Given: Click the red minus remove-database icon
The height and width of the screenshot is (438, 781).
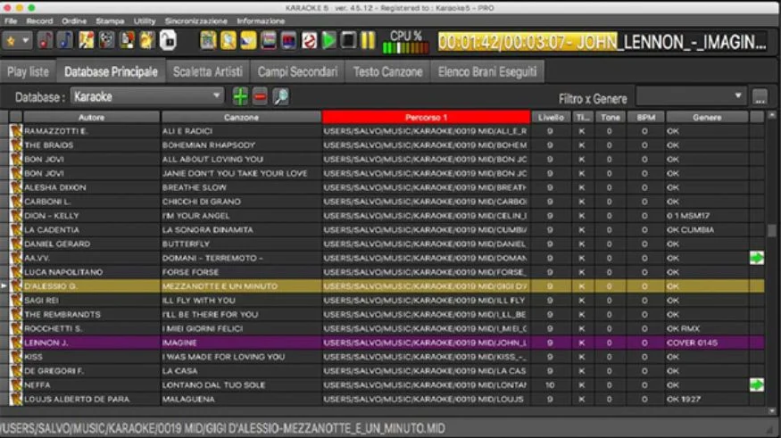Looking at the screenshot, I should [260, 96].
